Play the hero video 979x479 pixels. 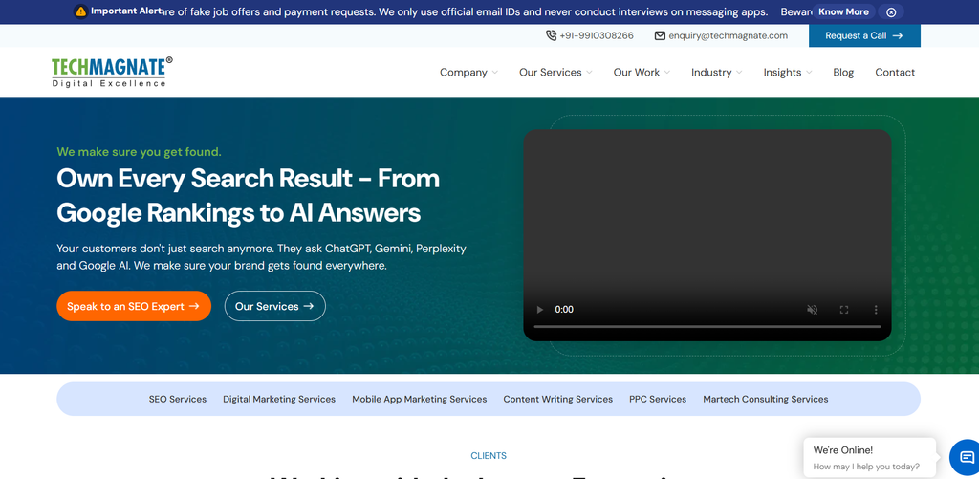coord(540,309)
